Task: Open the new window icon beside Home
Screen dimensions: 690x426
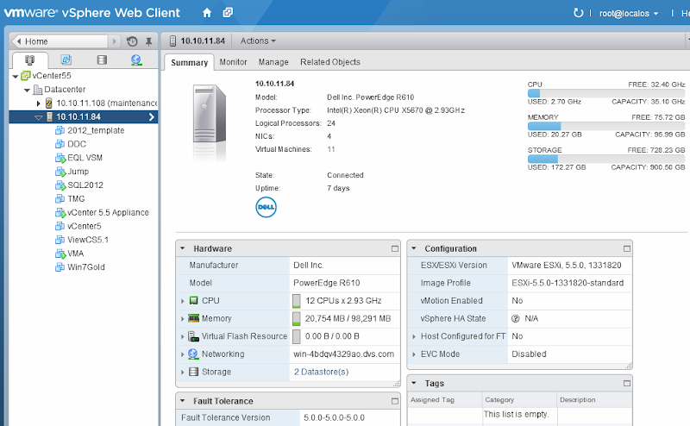Action: point(228,13)
